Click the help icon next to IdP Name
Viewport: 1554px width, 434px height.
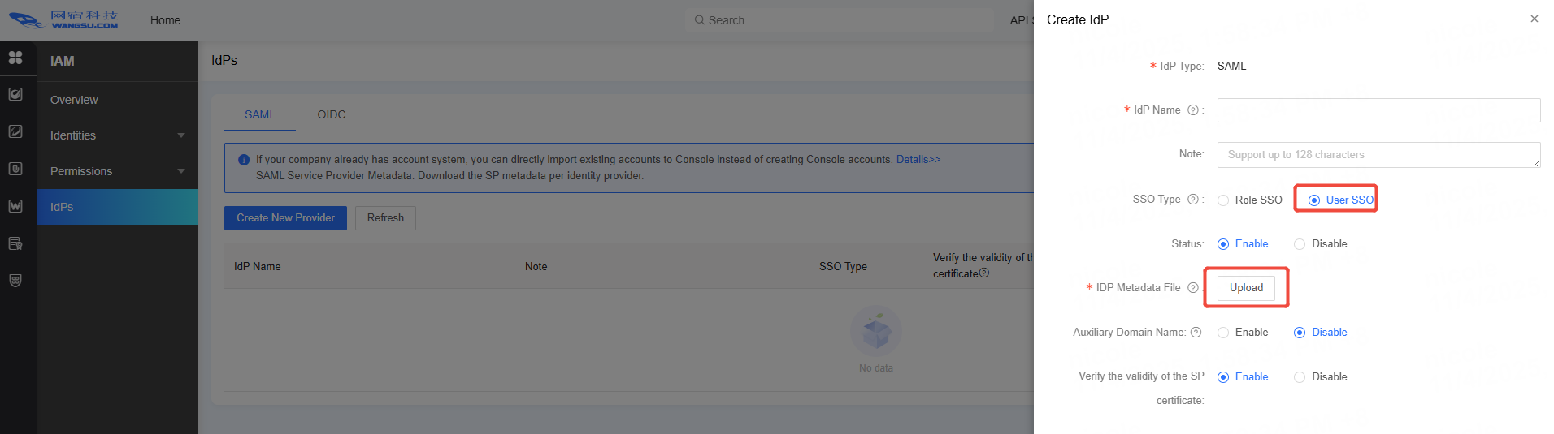click(x=1192, y=110)
